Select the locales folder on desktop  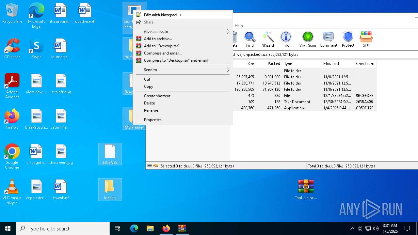coord(110,189)
